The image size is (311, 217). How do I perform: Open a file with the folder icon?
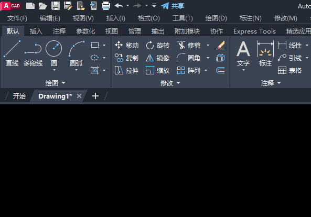pyautogui.click(x=42, y=6)
